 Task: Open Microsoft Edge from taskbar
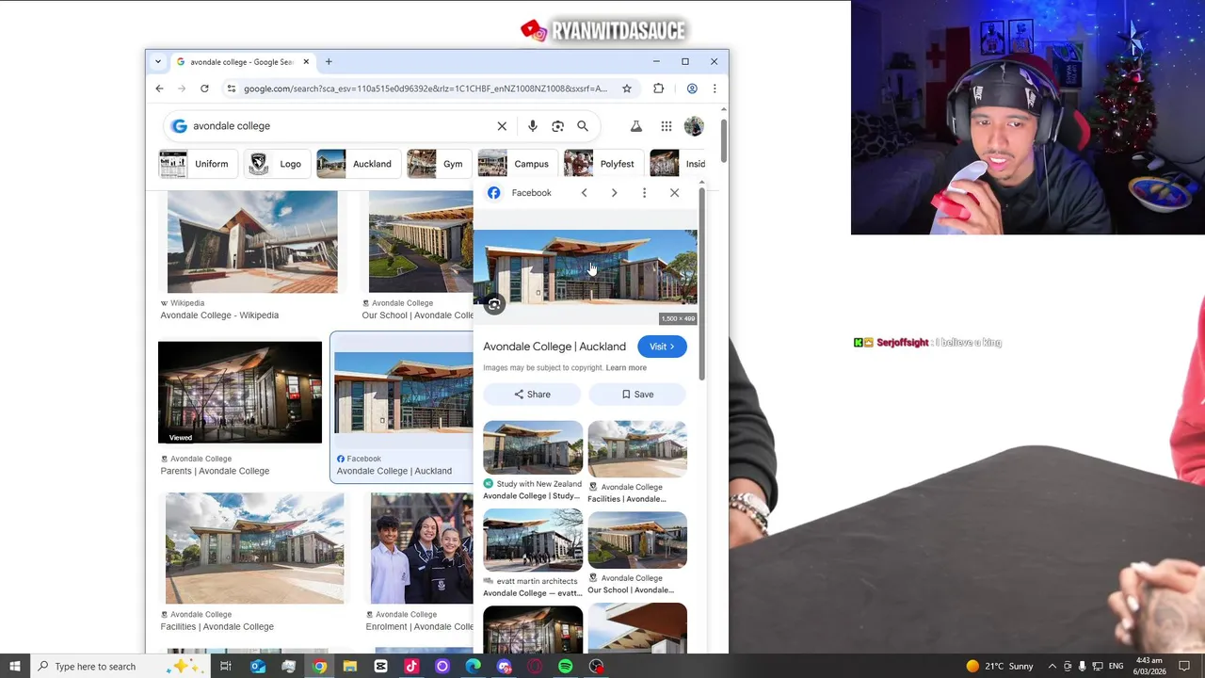click(474, 667)
